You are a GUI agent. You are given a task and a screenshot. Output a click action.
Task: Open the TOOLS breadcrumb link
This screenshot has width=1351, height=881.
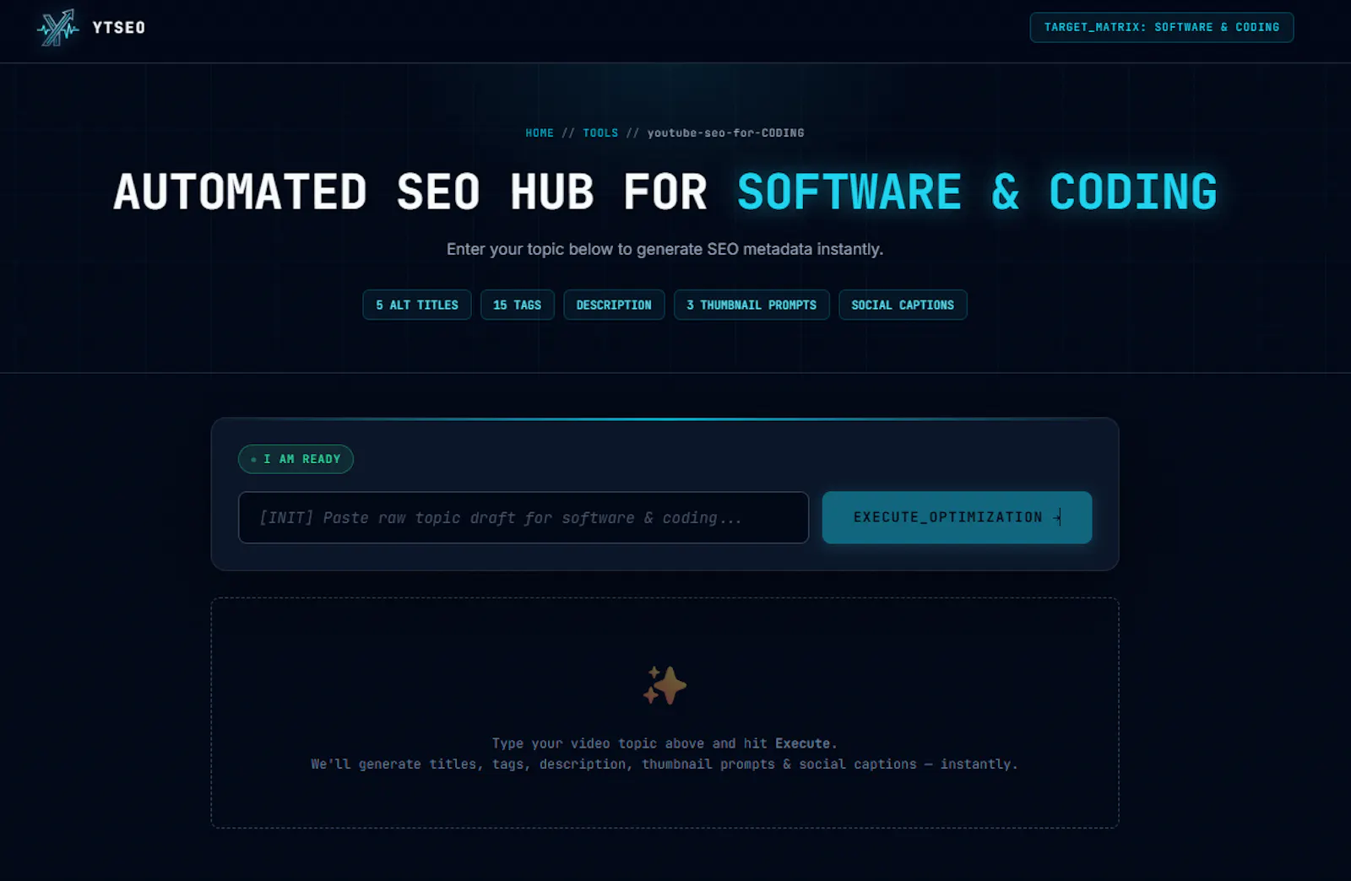(x=600, y=133)
